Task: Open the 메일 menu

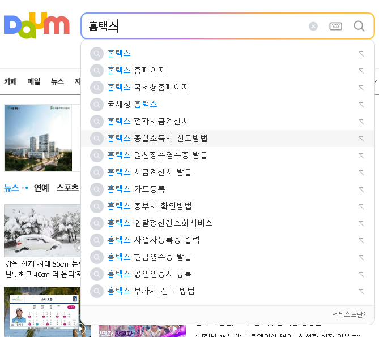Action: pos(34,81)
